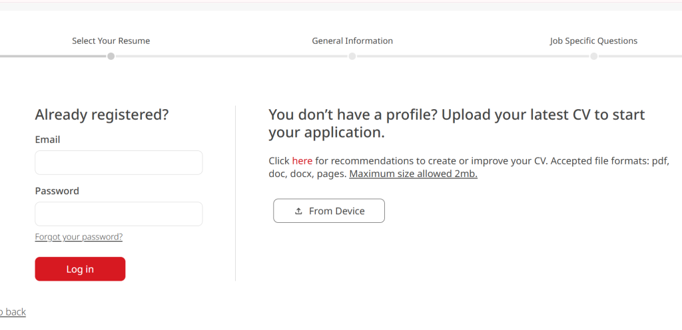Click the Job Specific Questions progress dot
This screenshot has width=682, height=330.
(593, 57)
